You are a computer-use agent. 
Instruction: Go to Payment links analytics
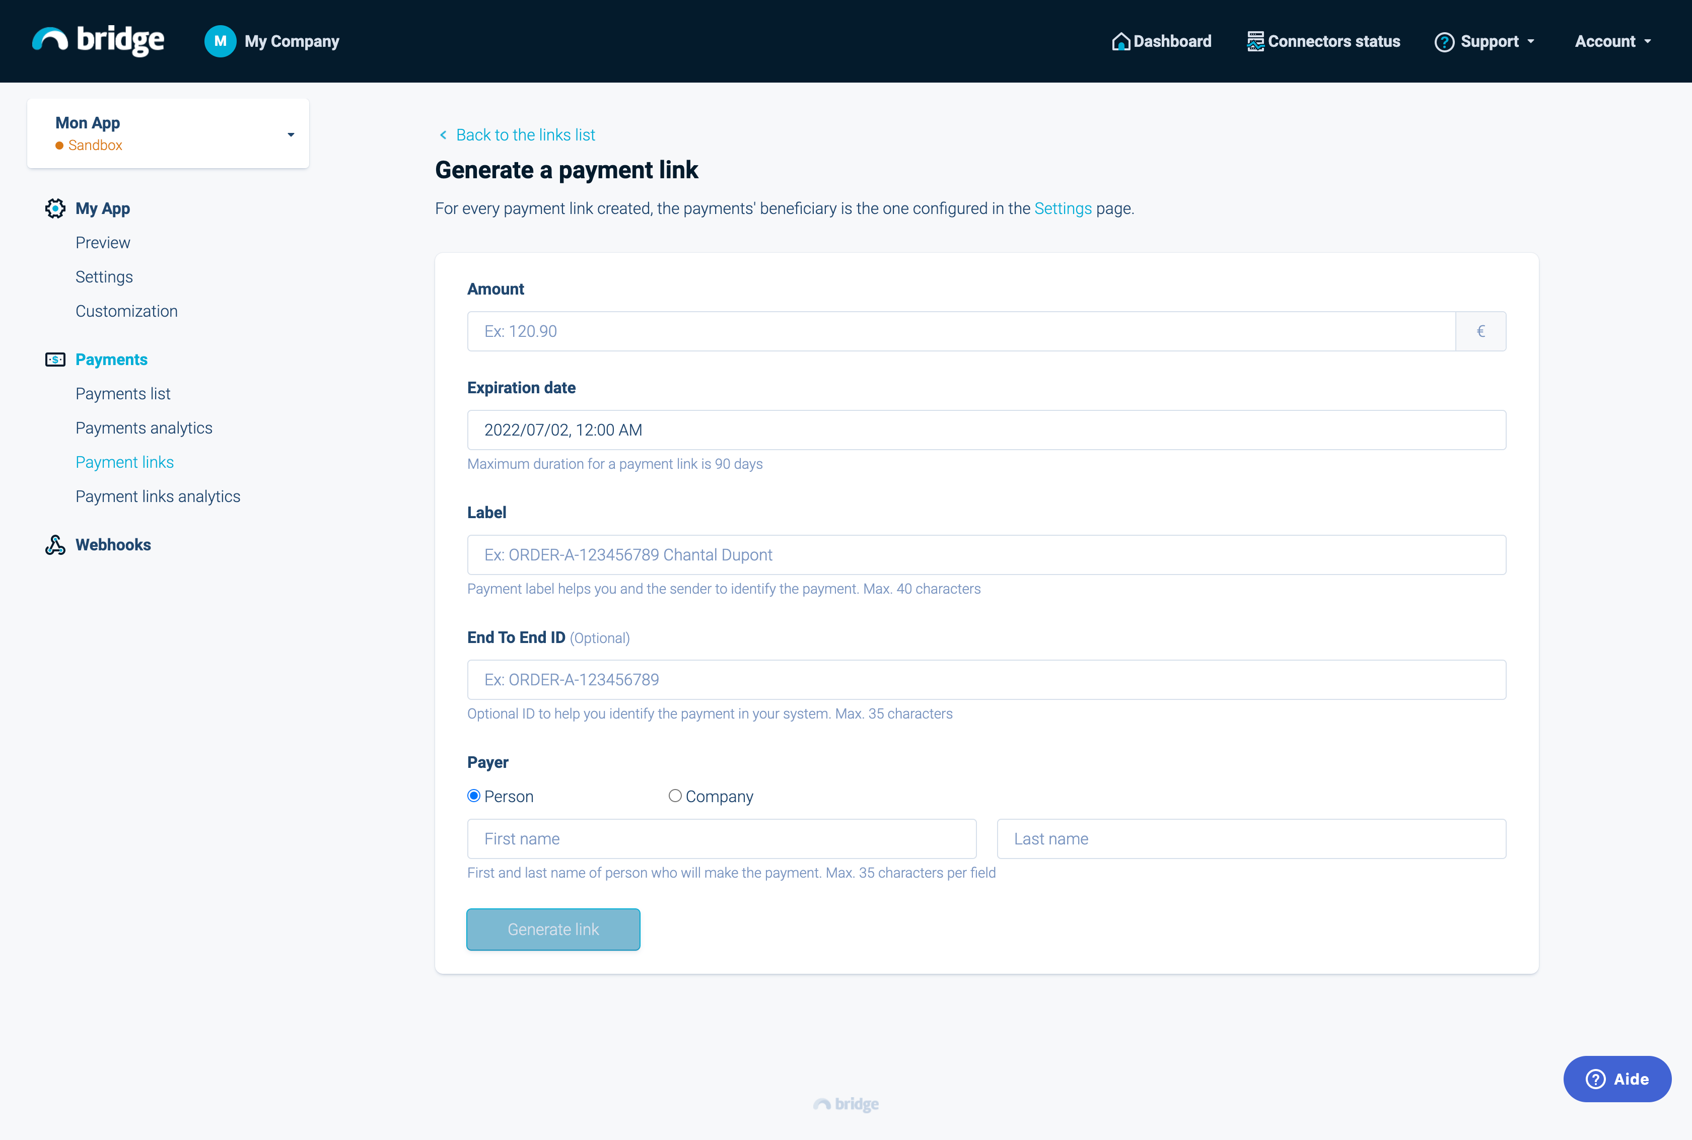tap(158, 496)
